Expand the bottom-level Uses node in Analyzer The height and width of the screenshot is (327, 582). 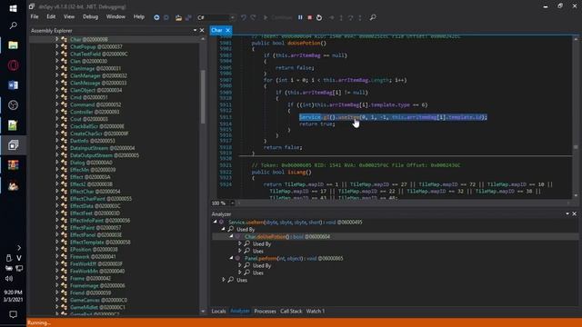224,280
